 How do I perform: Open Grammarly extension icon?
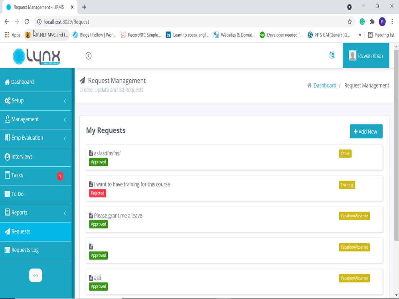[x=362, y=22]
